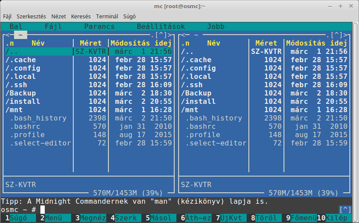Open the Nézet terminal menu

coord(58,17)
